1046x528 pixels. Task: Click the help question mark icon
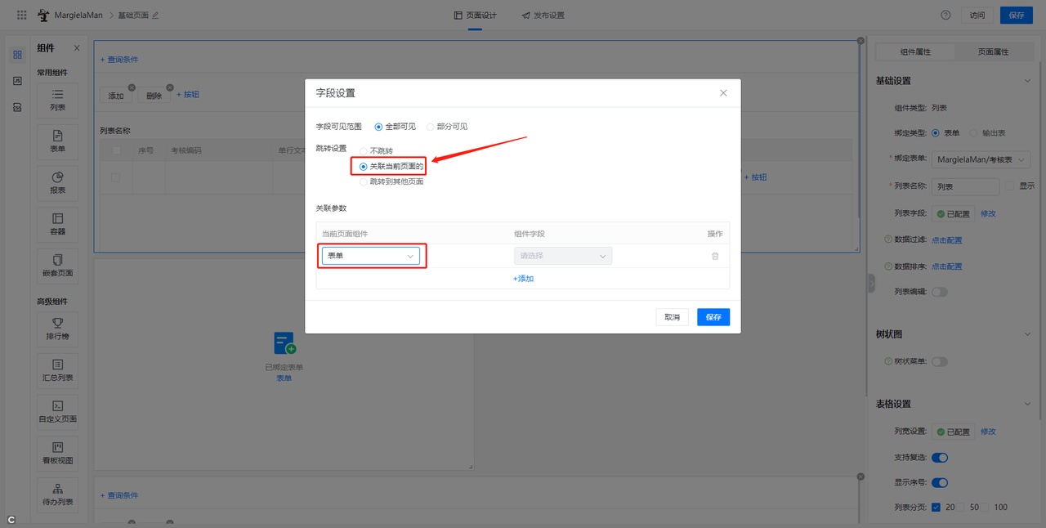tap(945, 15)
